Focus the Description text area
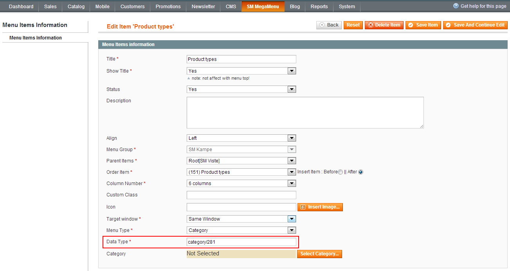 pos(305,112)
